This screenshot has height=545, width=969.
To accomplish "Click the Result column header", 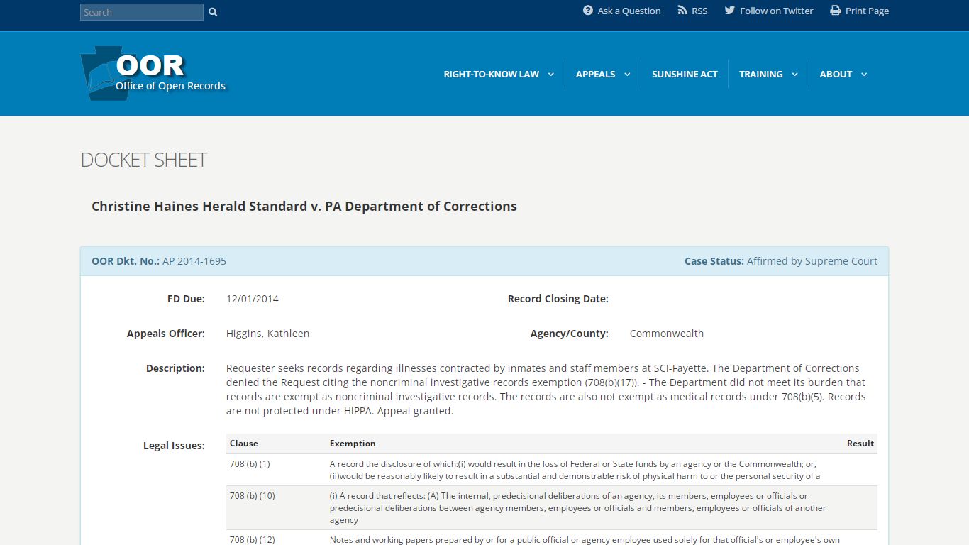I will point(860,444).
